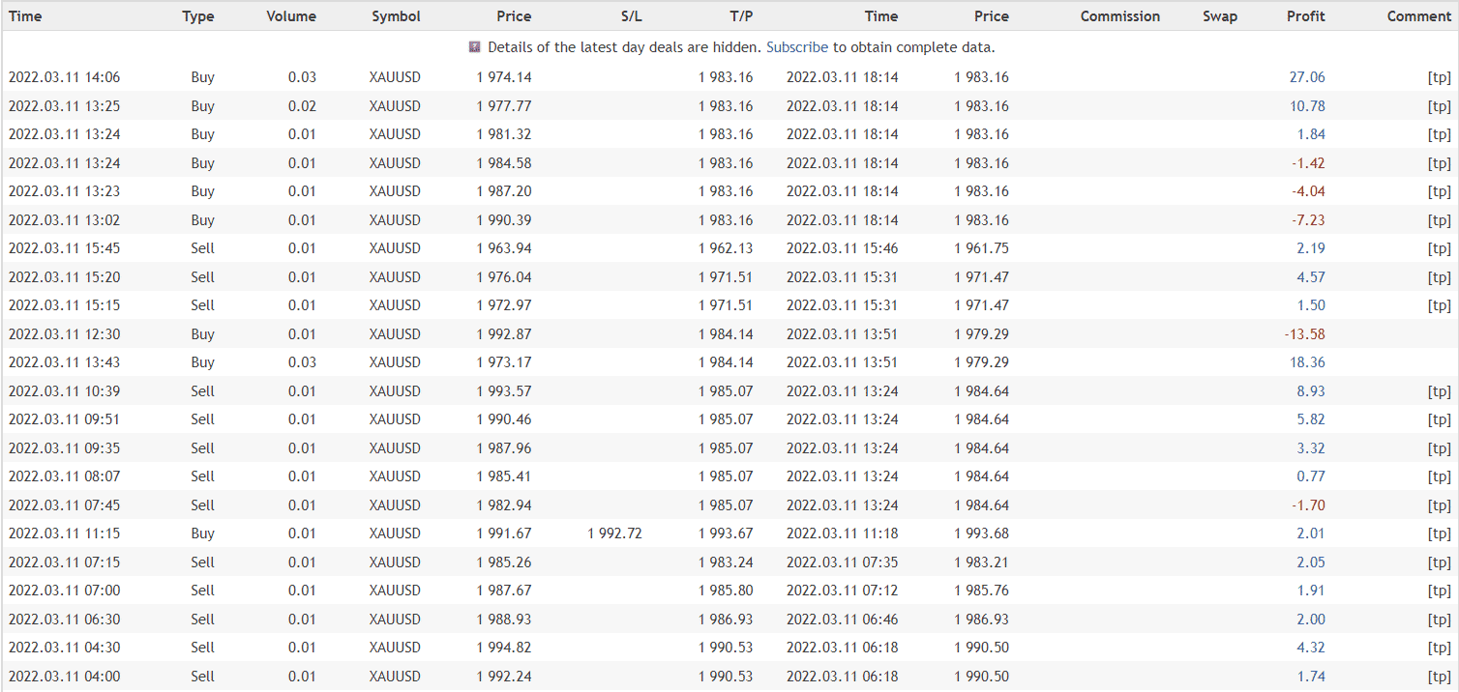Viewport: 1459px width, 692px height.
Task: Click open price 1 981.32
Action: (504, 134)
